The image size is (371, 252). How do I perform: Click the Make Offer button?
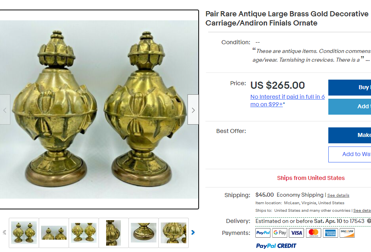[350, 135]
